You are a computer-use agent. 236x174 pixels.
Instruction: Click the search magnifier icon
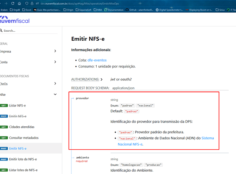point(1,31)
